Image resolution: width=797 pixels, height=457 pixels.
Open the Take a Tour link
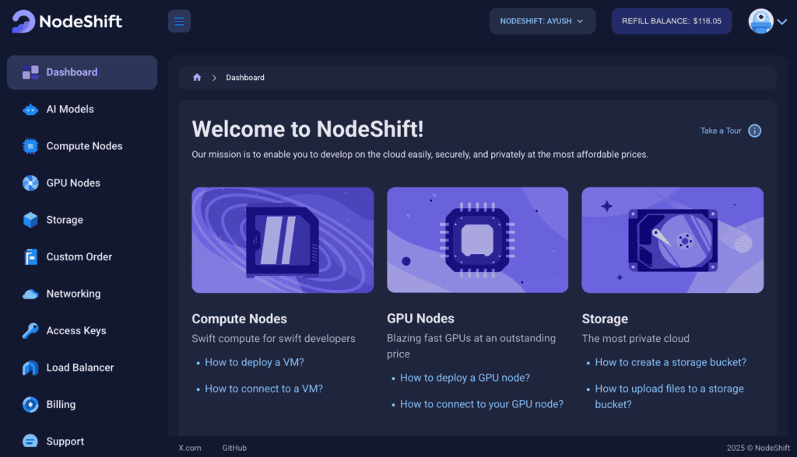720,131
